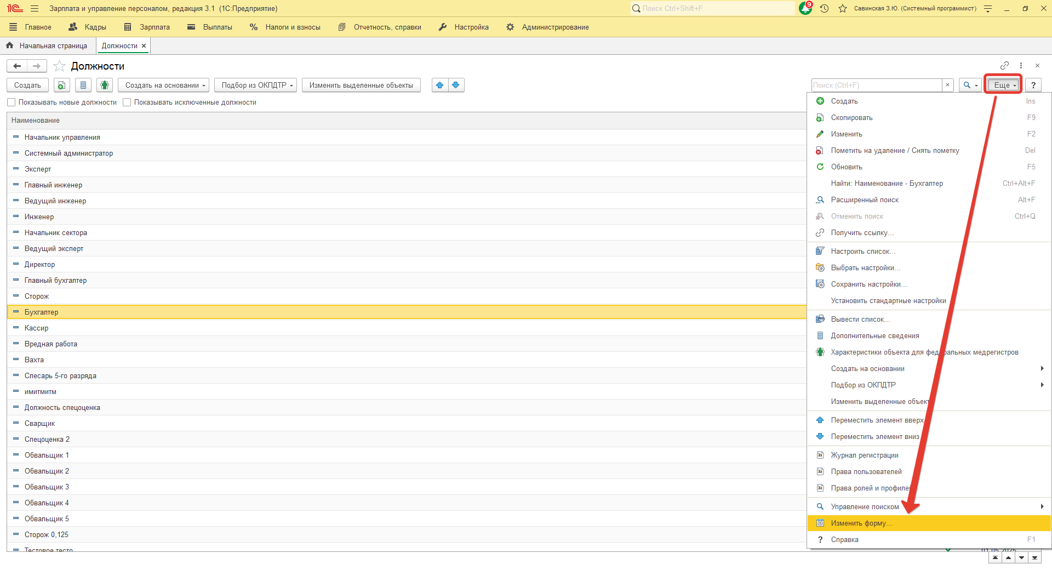Enable 'Показывать новые должности' checkbox
The height and width of the screenshot is (570, 1052).
(x=12, y=102)
